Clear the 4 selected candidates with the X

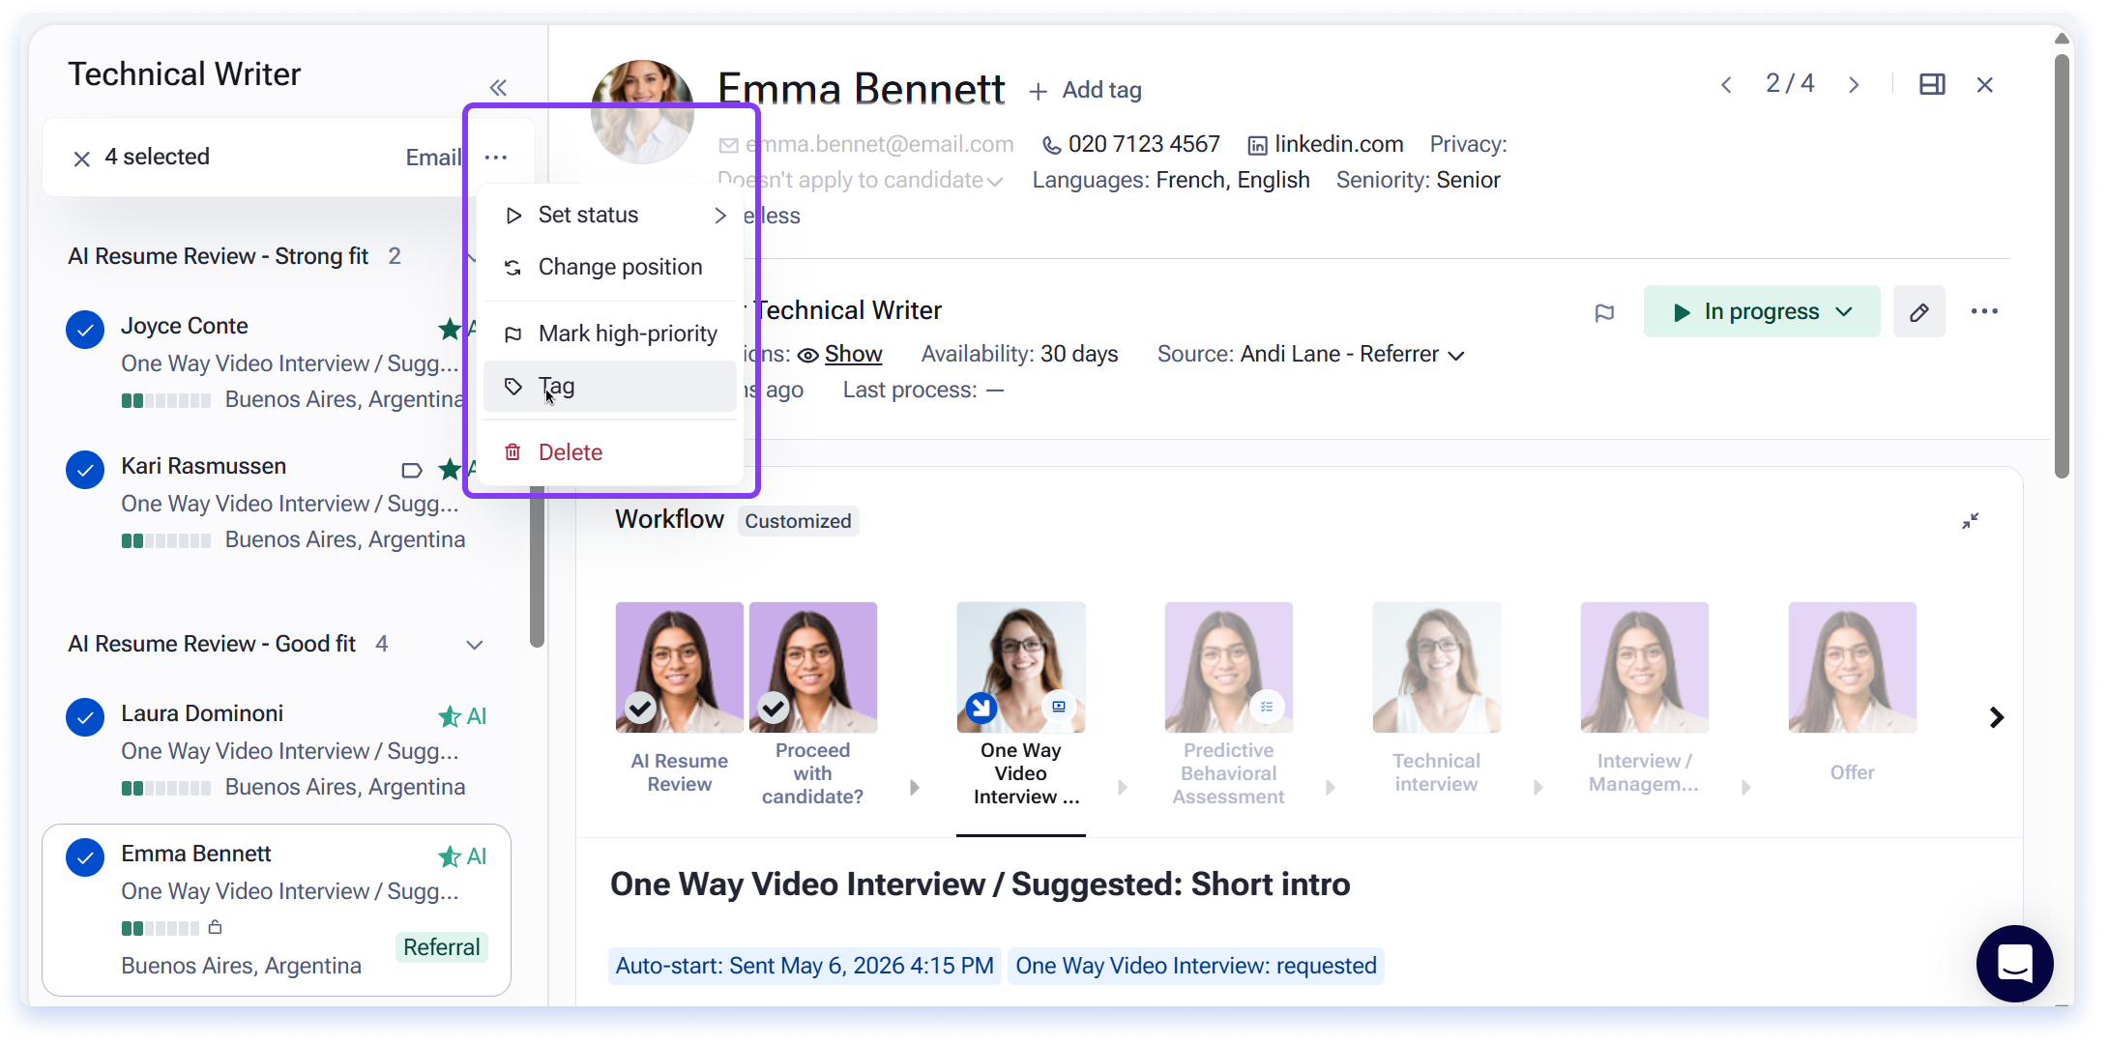82,159
